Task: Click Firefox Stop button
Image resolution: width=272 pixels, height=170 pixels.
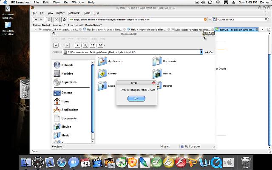Action: (57, 20)
